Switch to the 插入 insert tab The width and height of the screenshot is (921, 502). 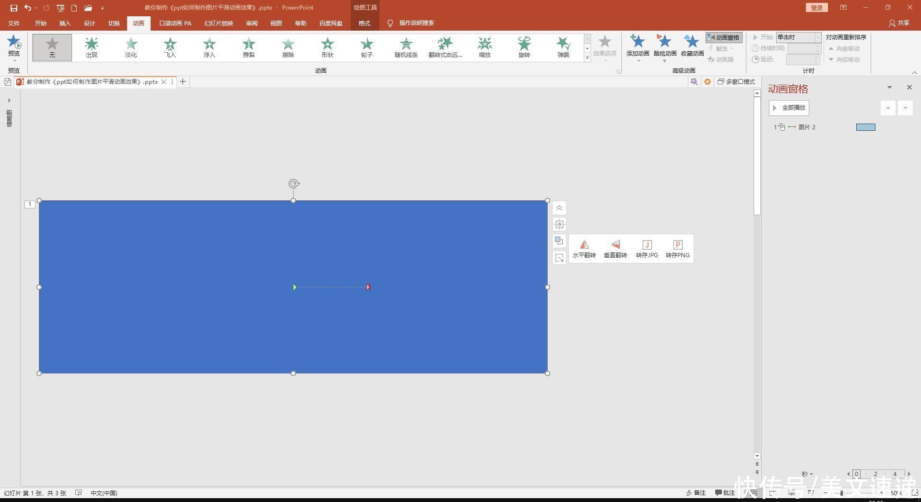[65, 23]
